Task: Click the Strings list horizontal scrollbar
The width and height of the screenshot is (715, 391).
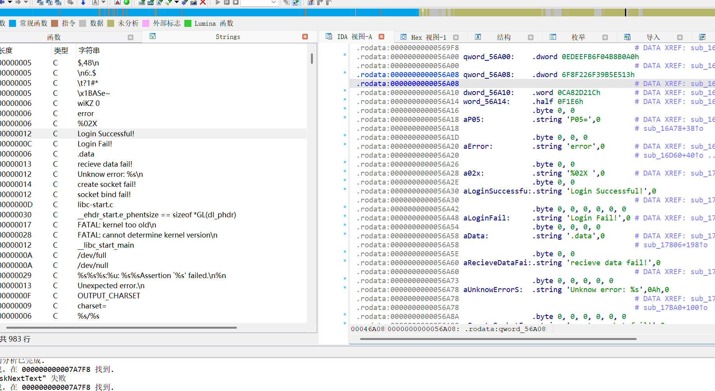Action: coord(122,328)
